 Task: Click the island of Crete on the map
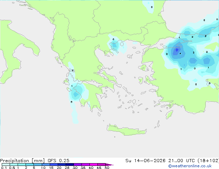coord(126,130)
